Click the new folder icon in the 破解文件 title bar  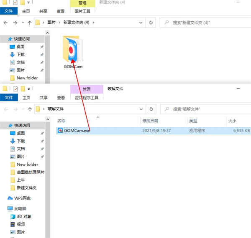23,89
